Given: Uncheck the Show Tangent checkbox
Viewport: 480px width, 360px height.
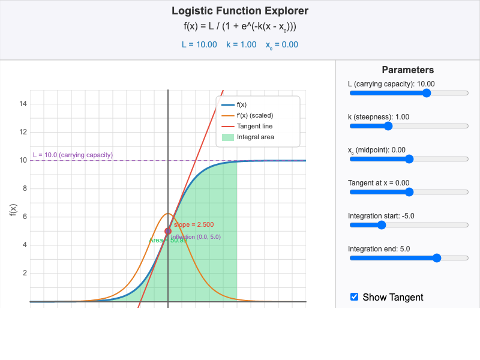Looking at the screenshot, I should 353,296.
